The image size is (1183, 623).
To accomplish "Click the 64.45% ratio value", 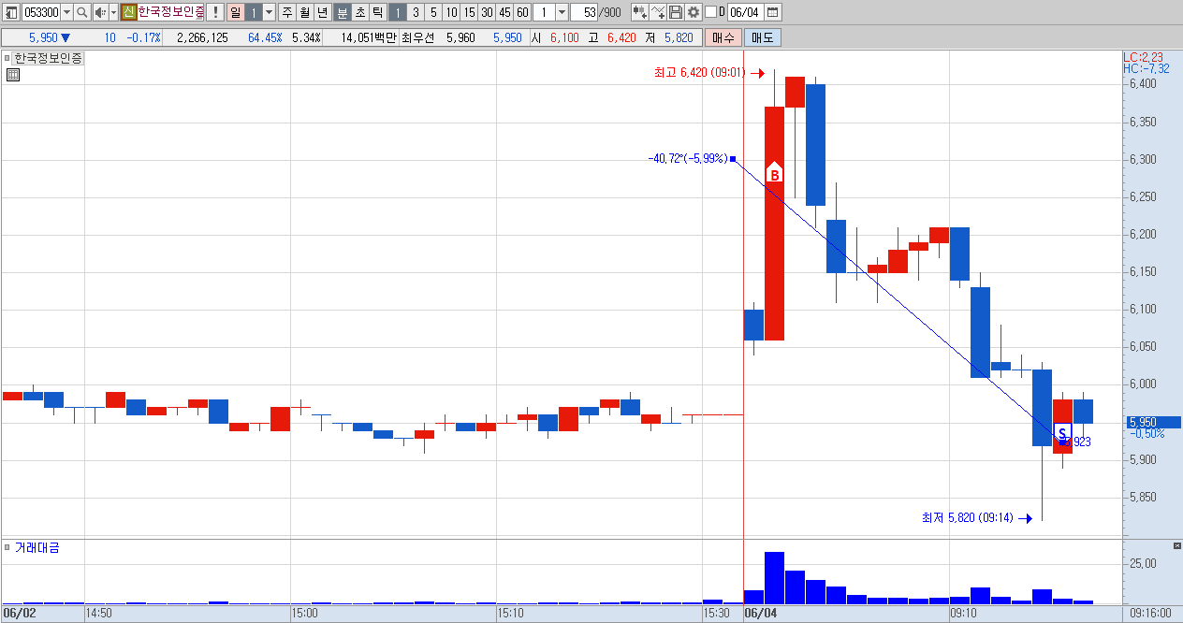I will 265,37.
